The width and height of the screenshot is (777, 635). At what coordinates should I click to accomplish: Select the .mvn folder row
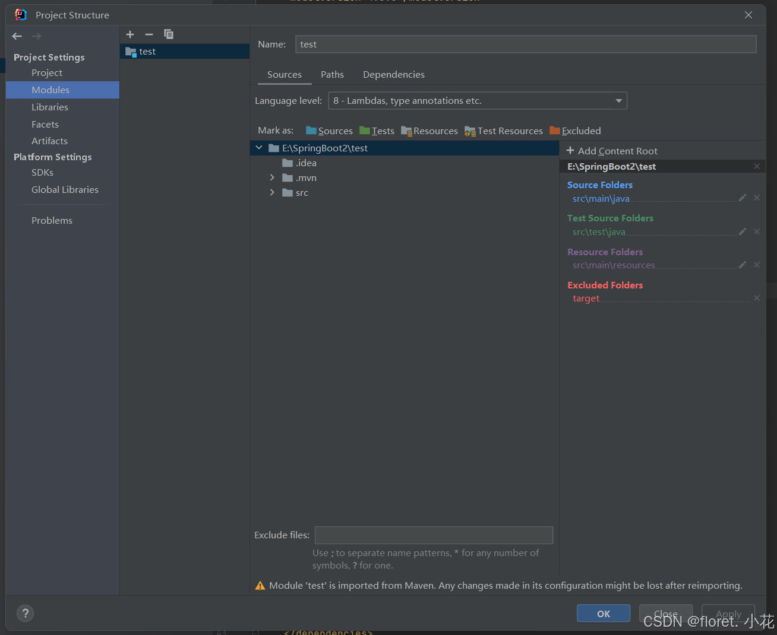(405, 177)
